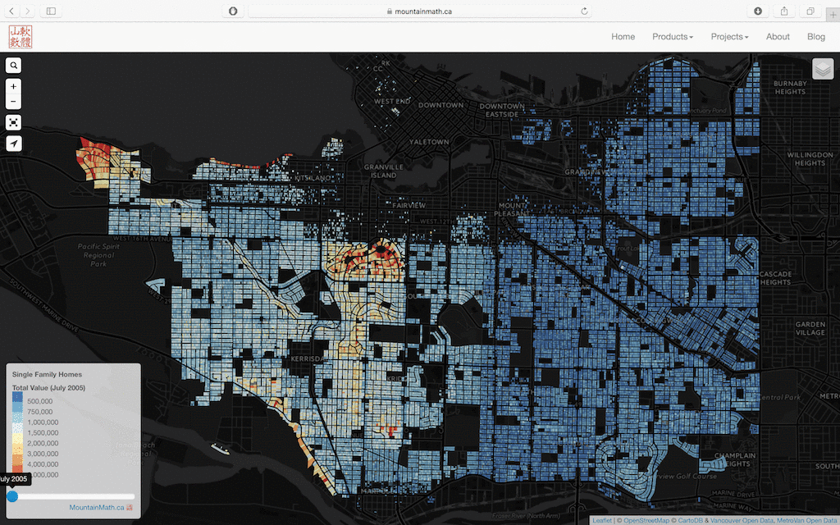Click the locate-me arrow map control

[14, 144]
